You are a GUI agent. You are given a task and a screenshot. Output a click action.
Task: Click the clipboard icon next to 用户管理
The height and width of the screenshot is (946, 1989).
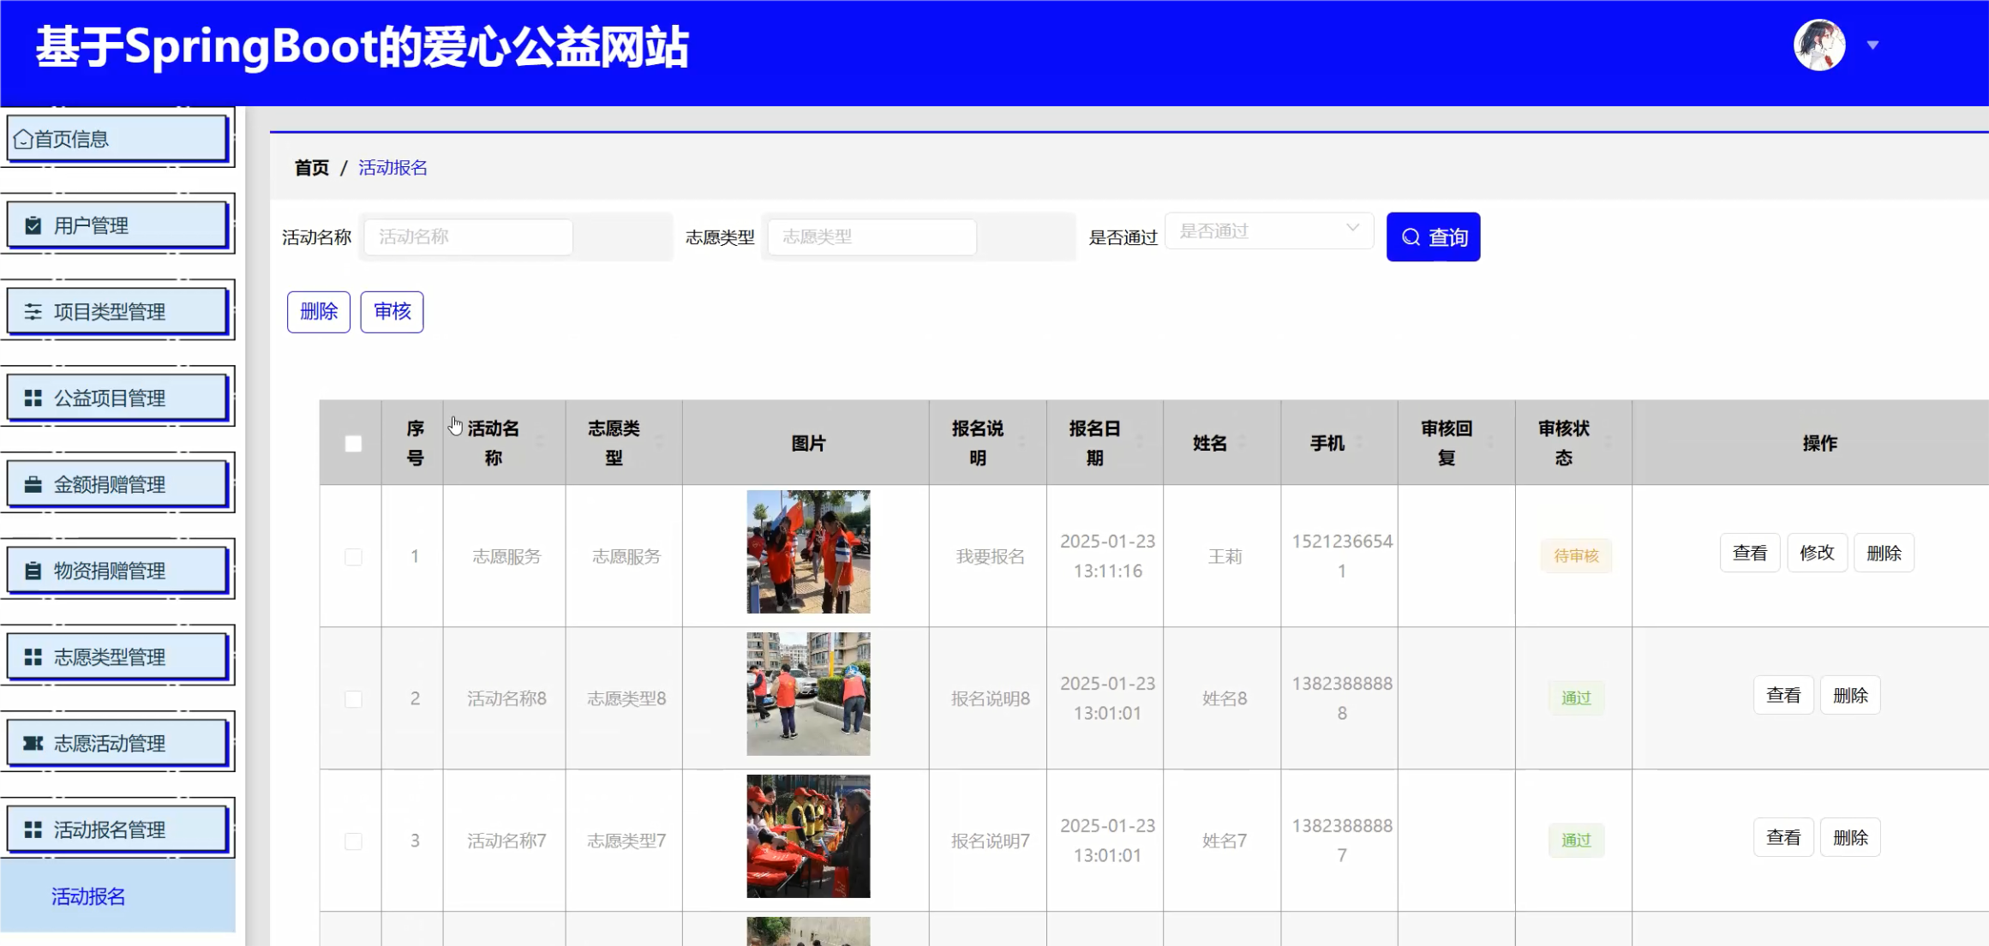[x=33, y=225]
